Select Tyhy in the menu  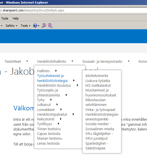click(x=41, y=100)
